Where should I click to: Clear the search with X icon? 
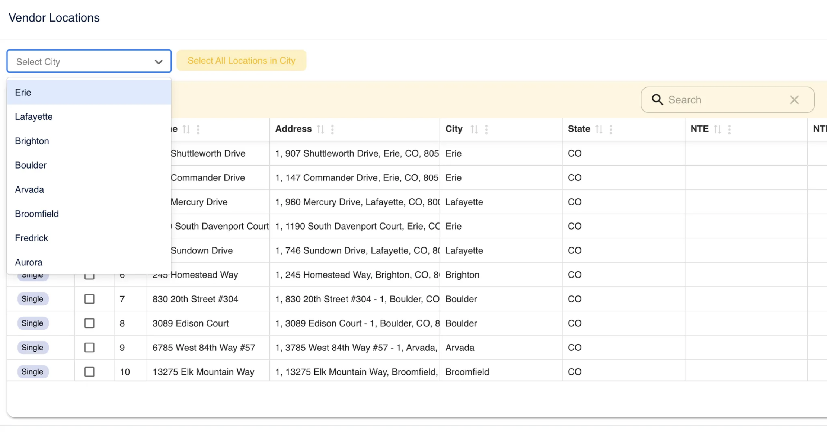pos(794,100)
